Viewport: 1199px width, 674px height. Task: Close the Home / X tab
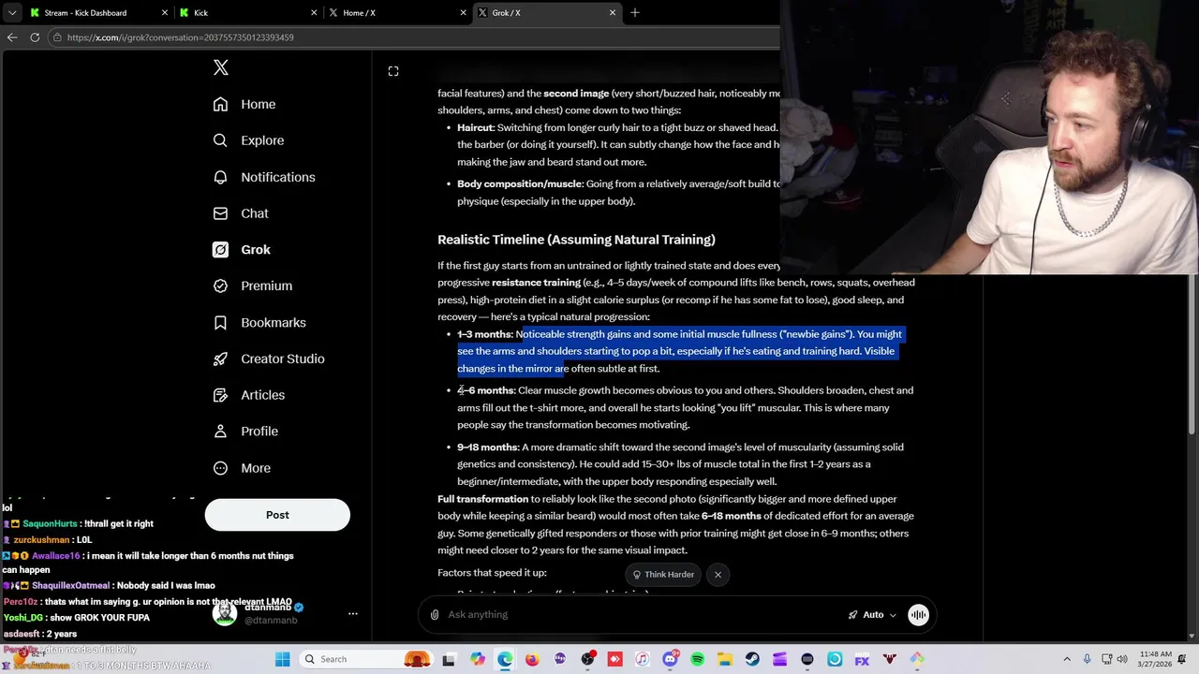pyautogui.click(x=464, y=12)
